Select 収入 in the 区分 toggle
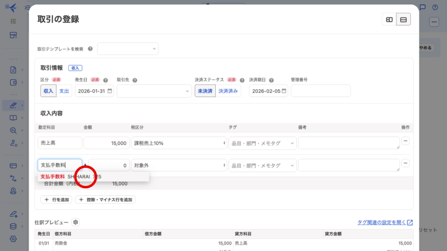The image size is (447, 251). (x=48, y=91)
